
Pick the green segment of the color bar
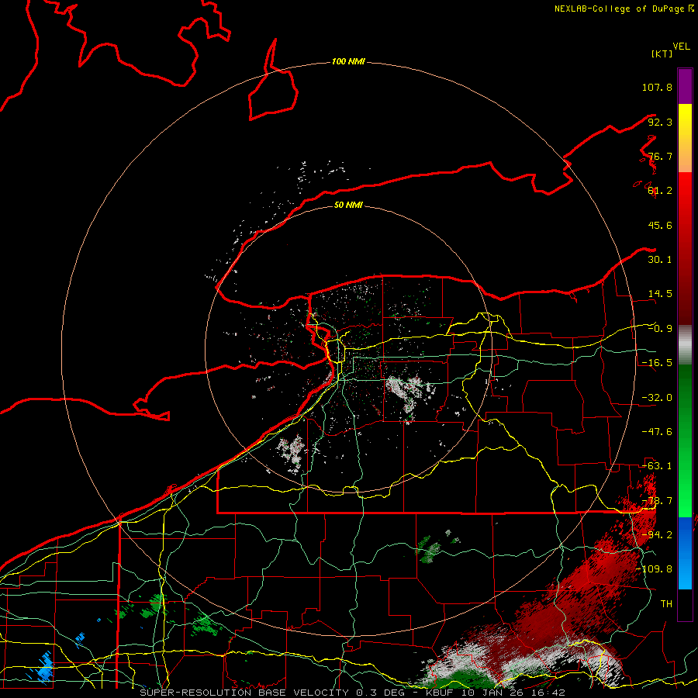(685, 441)
